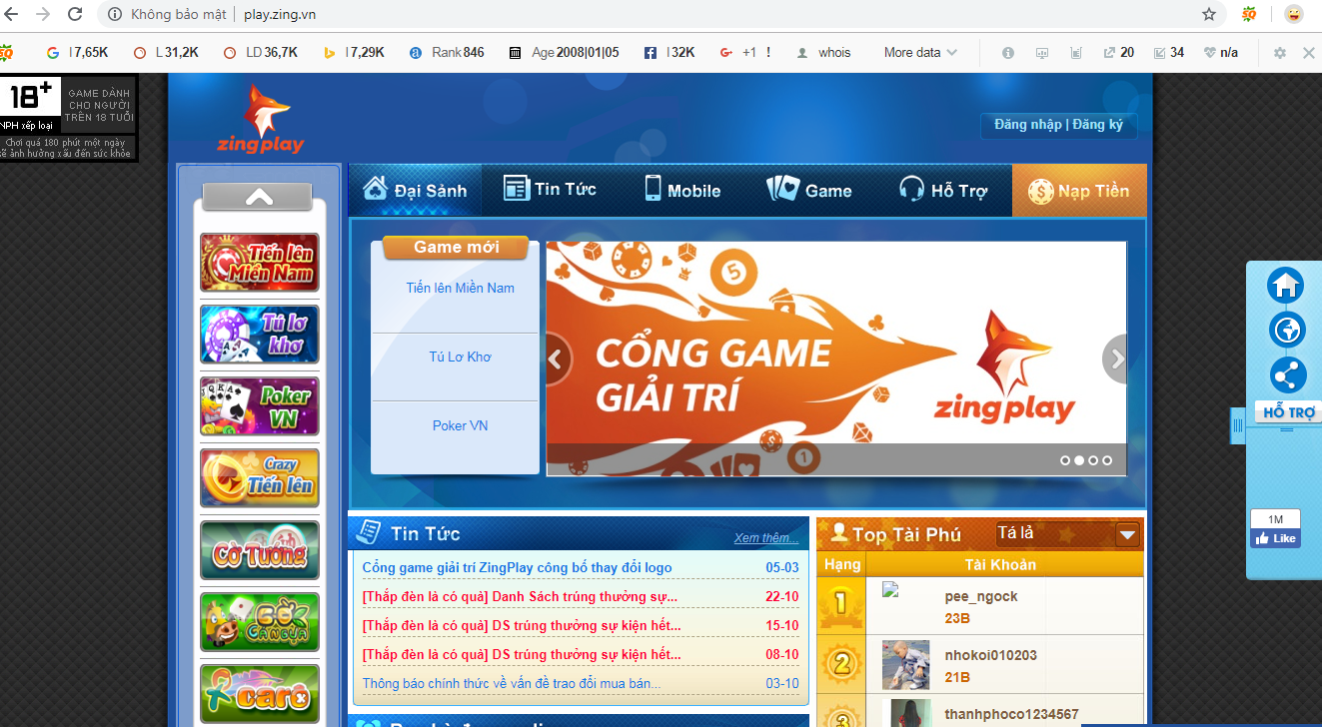Reload the page with the refresh icon
The image size is (1322, 727).
tap(75, 14)
